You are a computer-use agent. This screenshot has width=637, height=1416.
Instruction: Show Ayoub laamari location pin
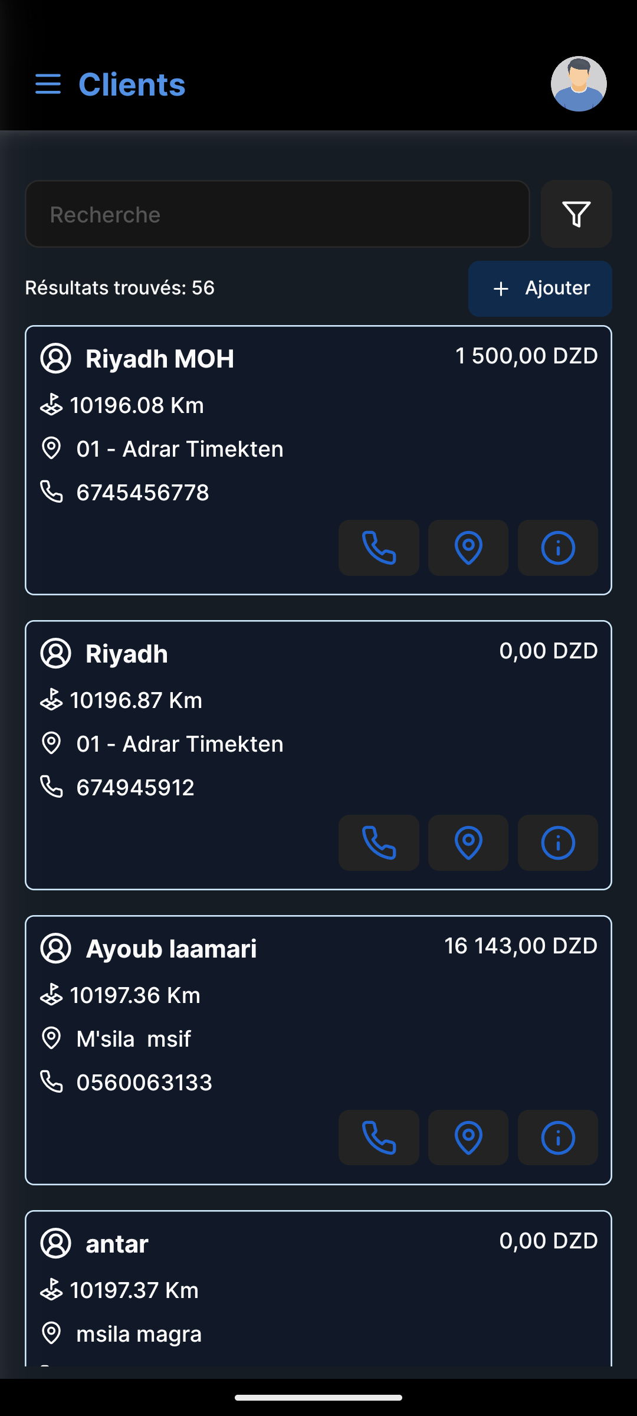click(468, 1138)
